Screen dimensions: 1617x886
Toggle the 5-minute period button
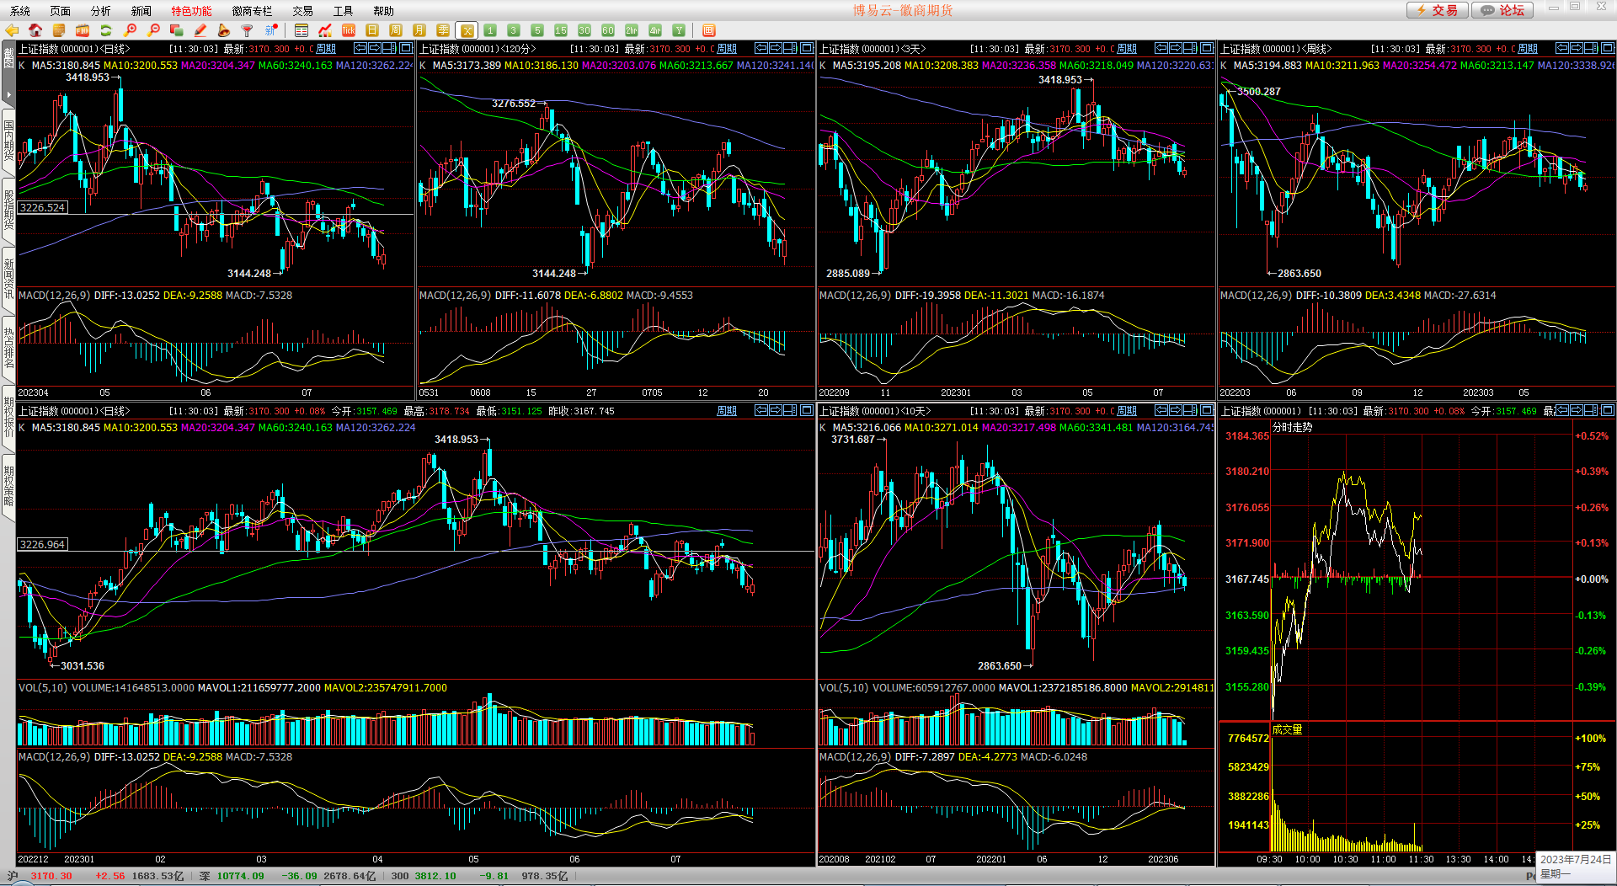[537, 30]
